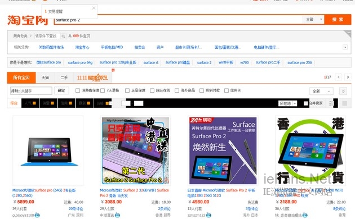Click the orange 搜索 button
The height and width of the screenshot is (219, 355).
click(x=338, y=20)
